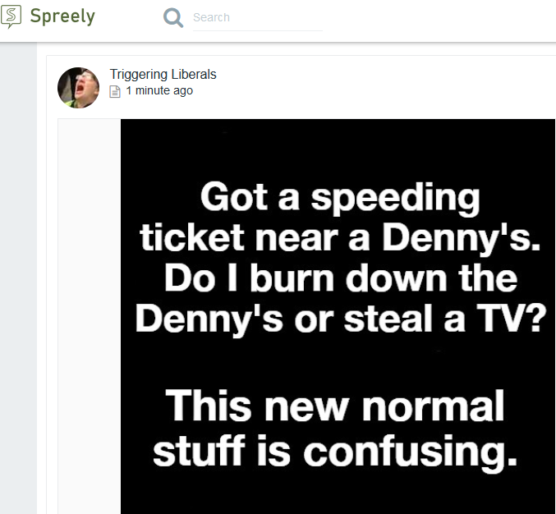Click the "Do I burn down the" line
This screenshot has height=514, width=556.
point(339,278)
